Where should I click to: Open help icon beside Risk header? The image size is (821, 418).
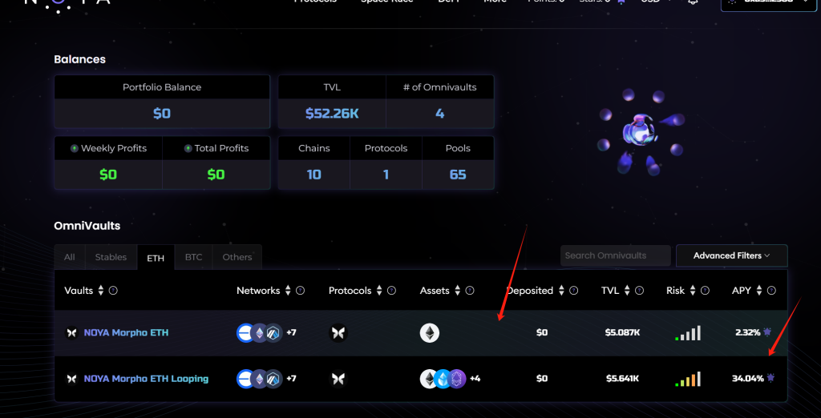(706, 291)
